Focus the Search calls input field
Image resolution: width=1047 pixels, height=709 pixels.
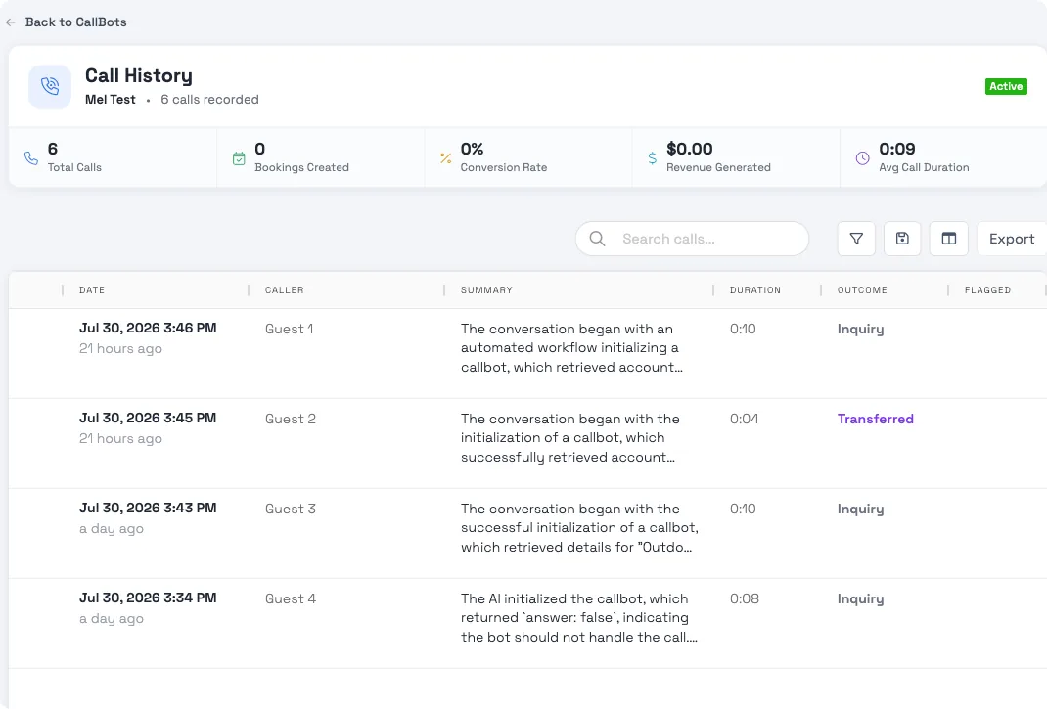click(692, 239)
